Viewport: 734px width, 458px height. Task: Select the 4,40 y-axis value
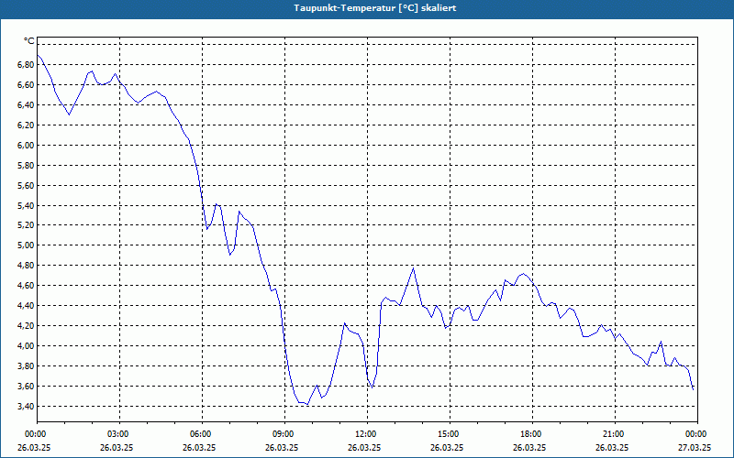coord(26,305)
